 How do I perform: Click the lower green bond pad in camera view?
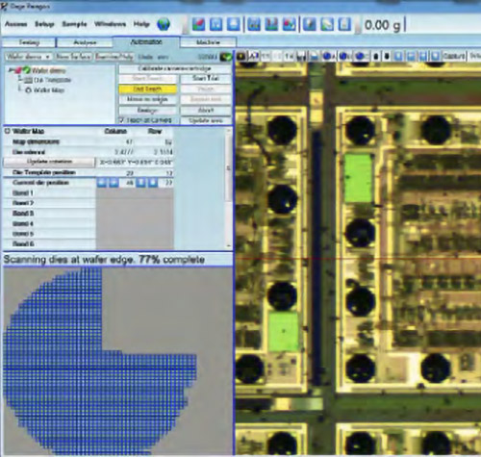(x=283, y=332)
